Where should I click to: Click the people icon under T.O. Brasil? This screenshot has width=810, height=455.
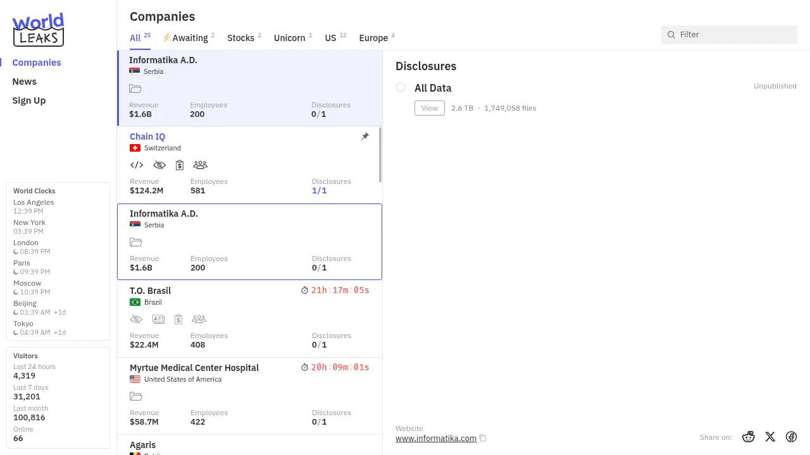(199, 319)
